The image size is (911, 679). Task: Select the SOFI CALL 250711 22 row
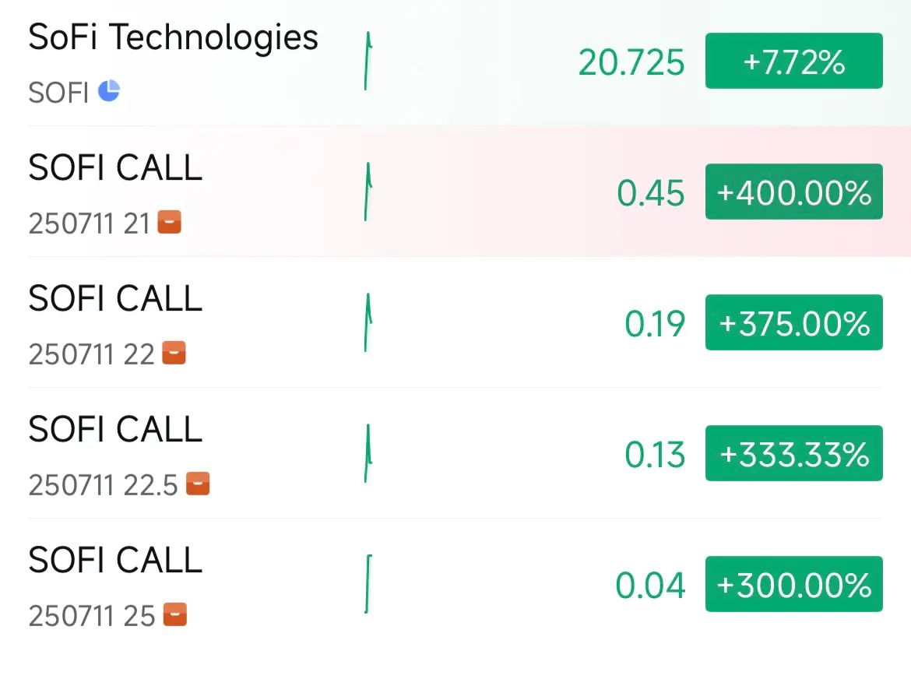(x=455, y=322)
